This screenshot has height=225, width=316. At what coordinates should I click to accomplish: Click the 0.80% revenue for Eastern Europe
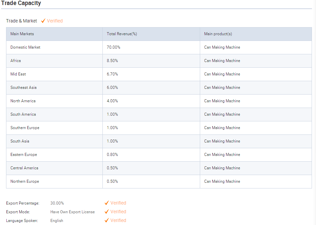point(112,155)
